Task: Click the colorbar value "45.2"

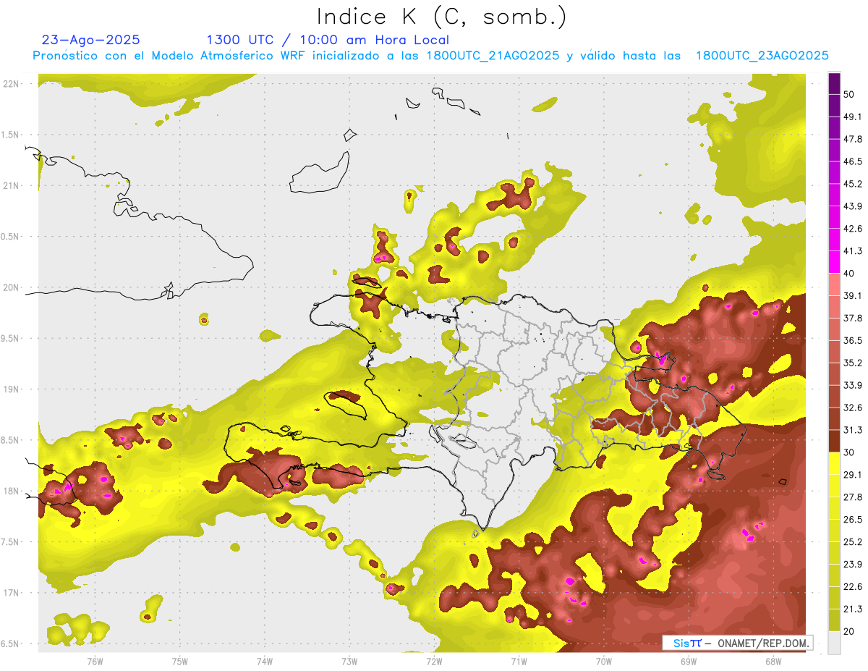Action: [x=853, y=183]
